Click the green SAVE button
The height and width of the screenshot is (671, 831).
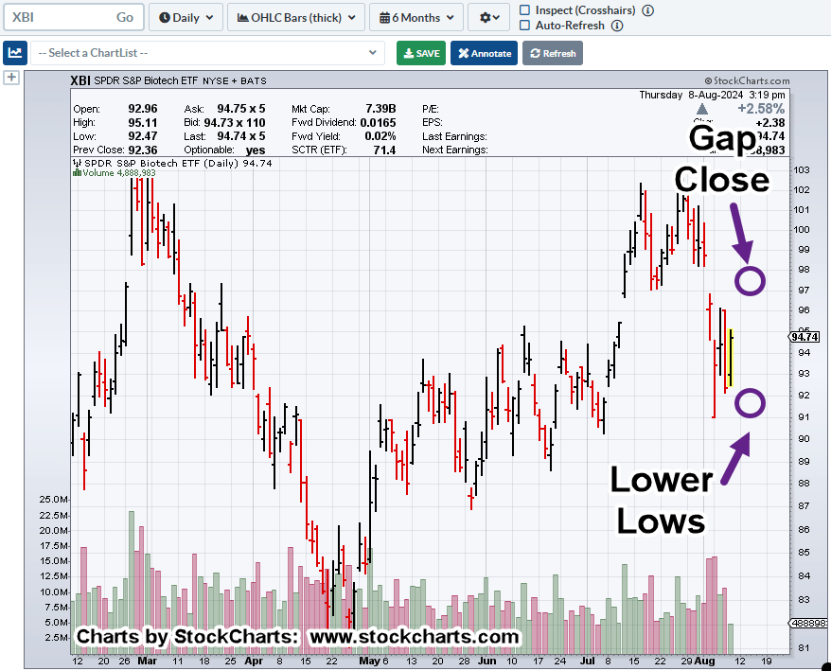click(420, 53)
